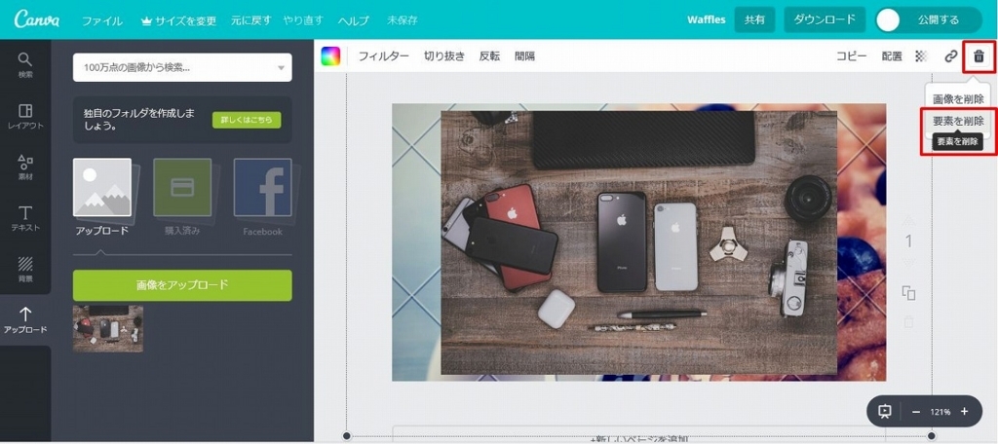Click 反転 flip option
The height and width of the screenshot is (444, 998).
click(489, 55)
